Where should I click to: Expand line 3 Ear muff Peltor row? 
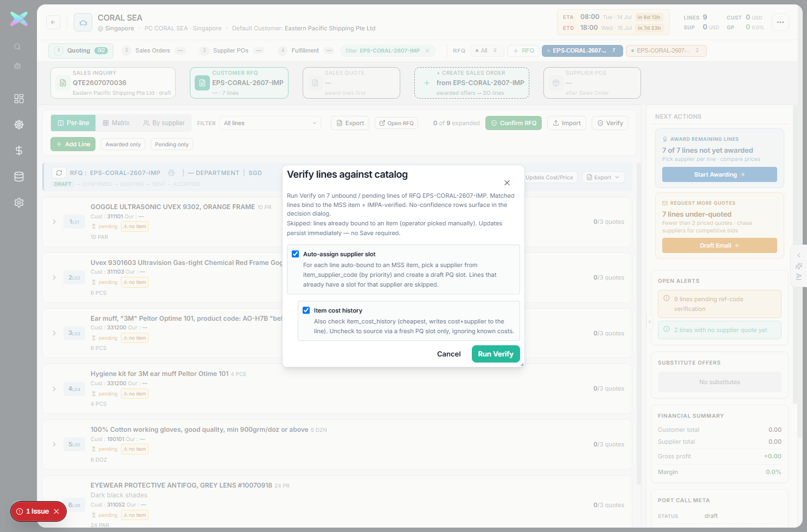click(x=54, y=333)
